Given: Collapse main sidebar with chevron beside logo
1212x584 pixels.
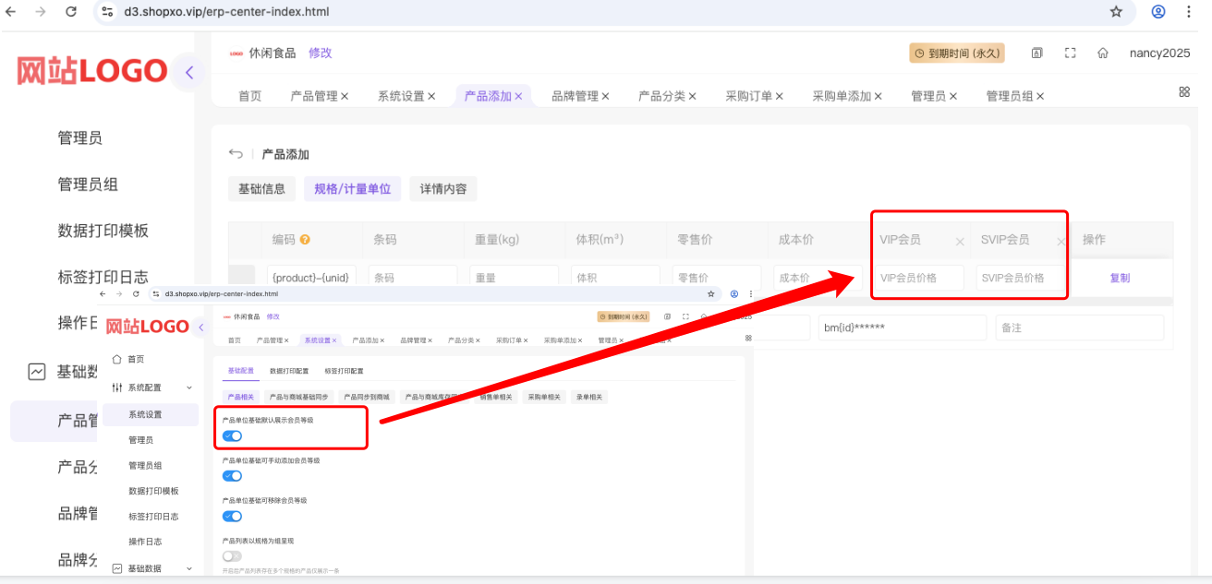Looking at the screenshot, I should [x=188, y=72].
